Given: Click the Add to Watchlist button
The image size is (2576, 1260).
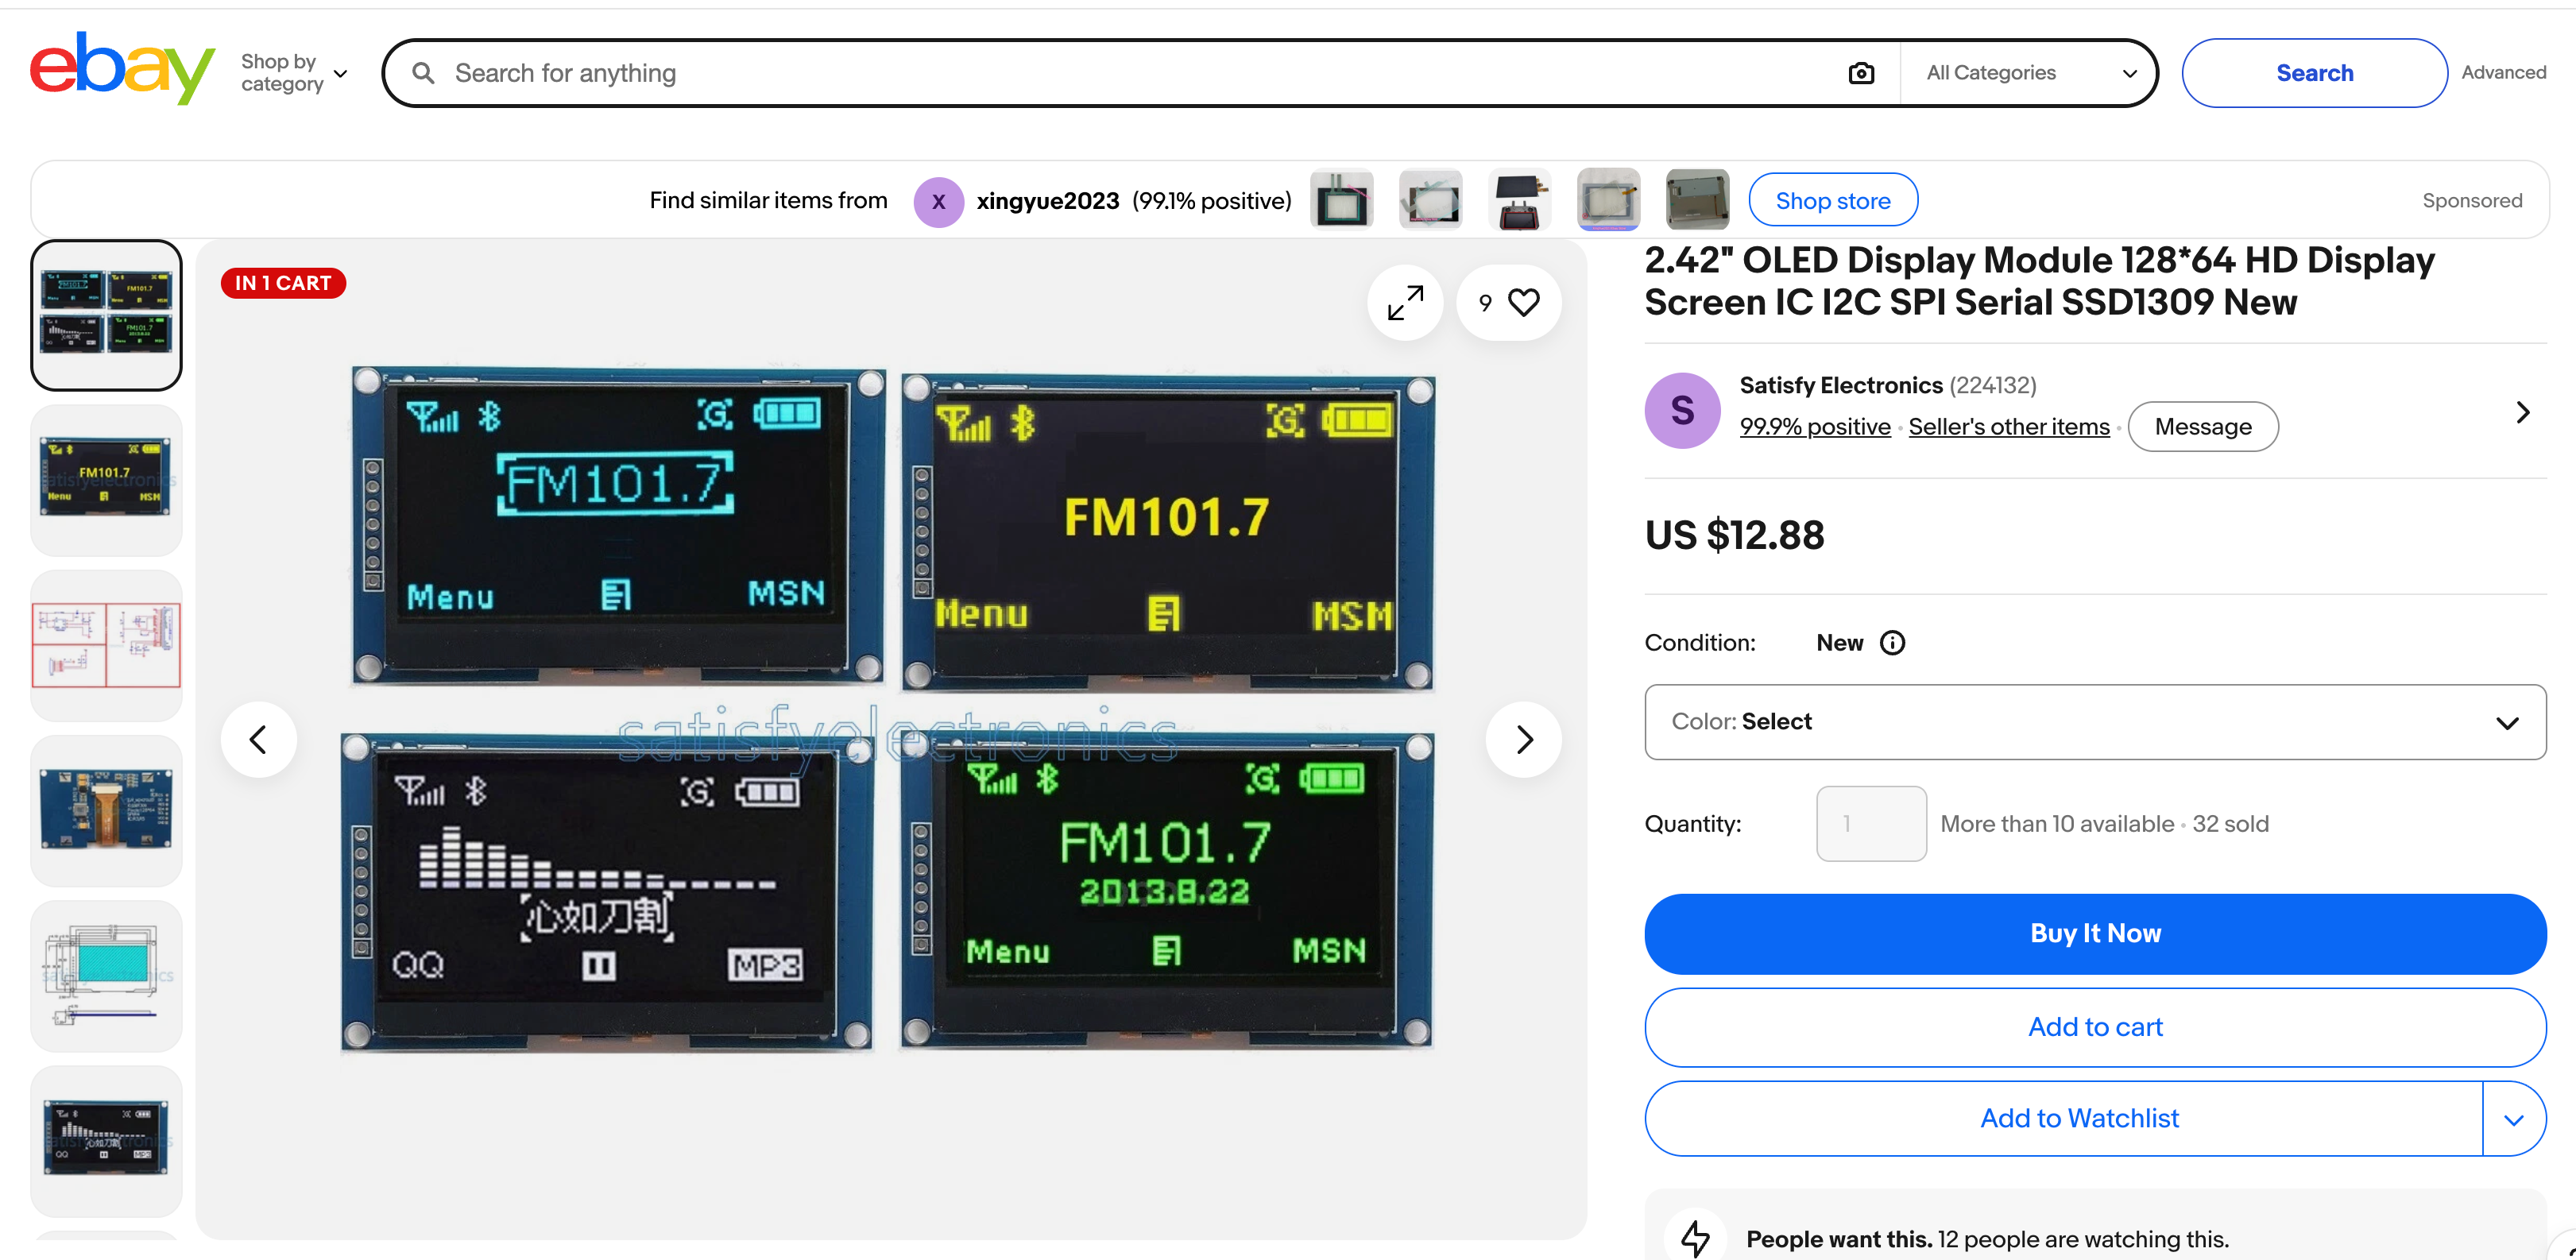Looking at the screenshot, I should (x=2064, y=1119).
